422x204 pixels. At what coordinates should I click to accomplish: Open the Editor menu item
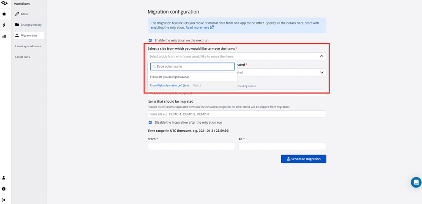[25, 14]
